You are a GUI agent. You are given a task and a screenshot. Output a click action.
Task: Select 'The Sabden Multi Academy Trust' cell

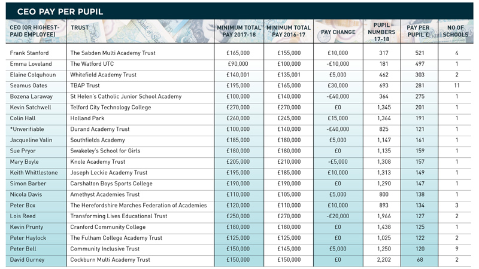113,53
